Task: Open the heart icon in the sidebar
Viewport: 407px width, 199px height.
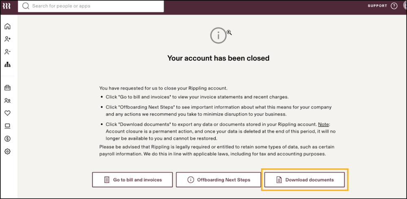Action: 7,113
